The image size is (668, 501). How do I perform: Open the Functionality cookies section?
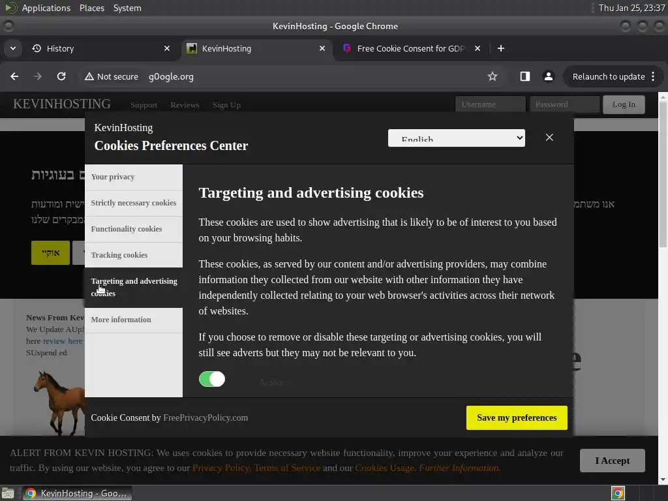point(134,229)
